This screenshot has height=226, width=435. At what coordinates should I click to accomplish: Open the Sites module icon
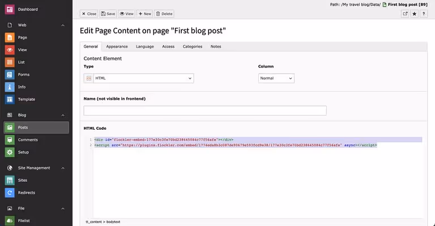pyautogui.click(x=10, y=180)
